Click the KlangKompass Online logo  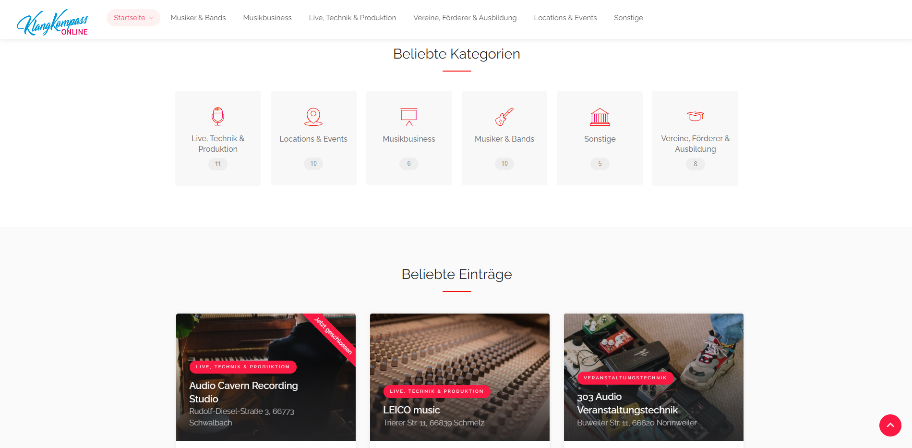[52, 22]
